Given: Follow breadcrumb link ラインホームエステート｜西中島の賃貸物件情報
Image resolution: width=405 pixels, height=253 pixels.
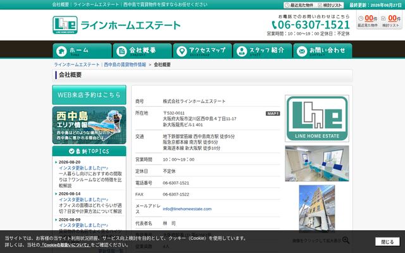Looking at the screenshot, I should [100, 65].
